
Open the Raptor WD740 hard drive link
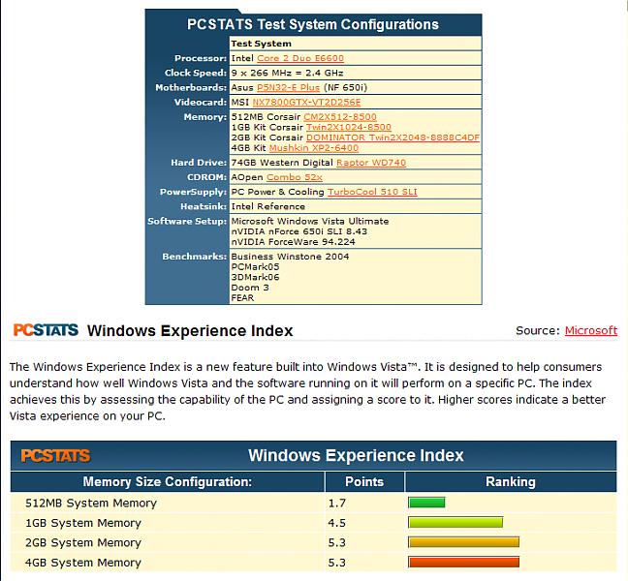(x=371, y=163)
